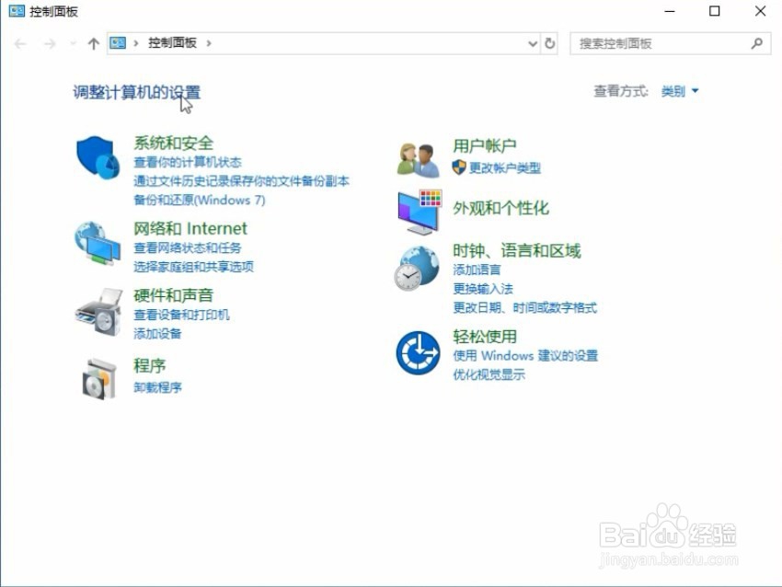The height and width of the screenshot is (587, 782).
Task: Open 系统和安全 category heading
Action: 173,144
